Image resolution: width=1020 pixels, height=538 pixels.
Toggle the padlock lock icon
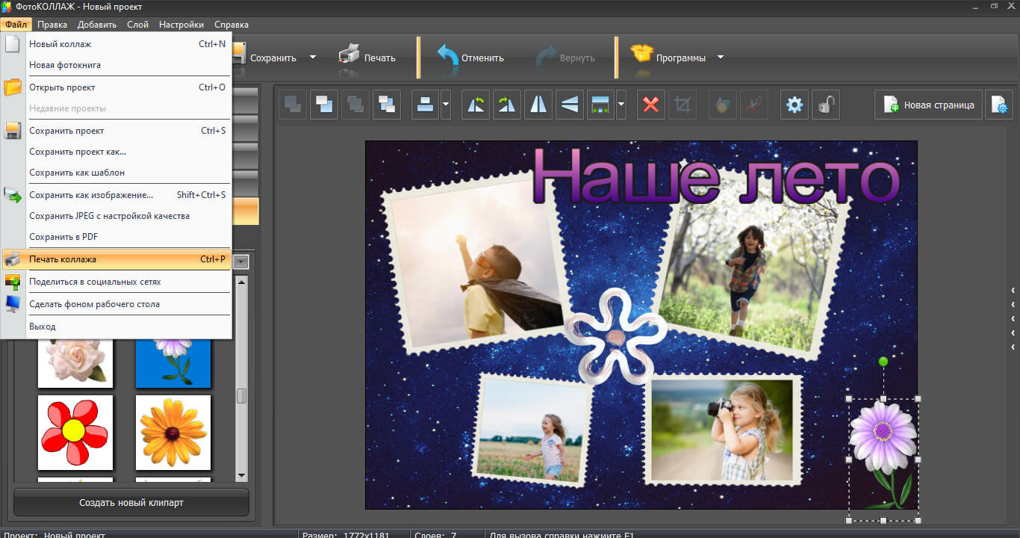(x=826, y=105)
